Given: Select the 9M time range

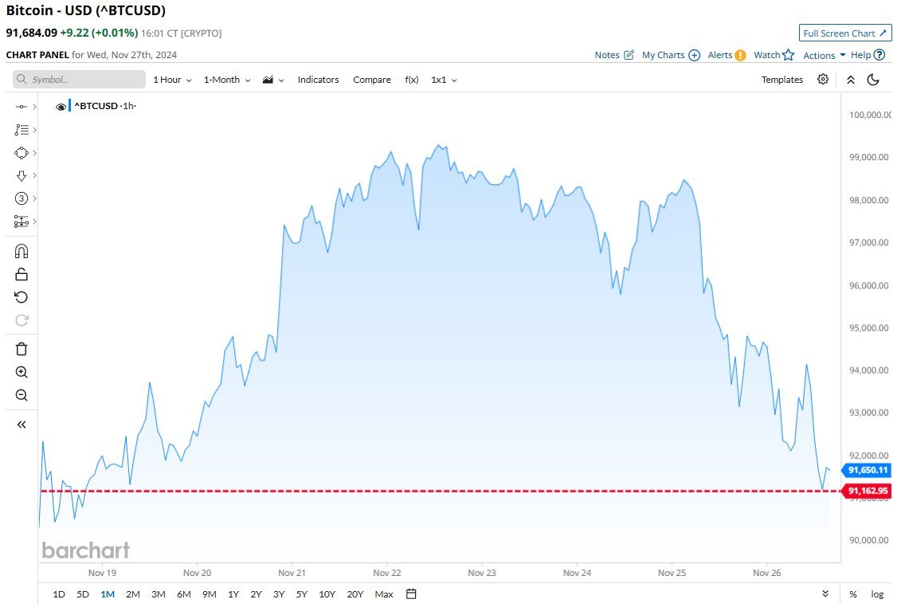Looking at the screenshot, I should (210, 594).
